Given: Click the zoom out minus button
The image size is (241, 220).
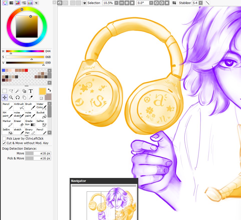Looking at the screenshot, I should pyautogui.click(x=122, y=3).
